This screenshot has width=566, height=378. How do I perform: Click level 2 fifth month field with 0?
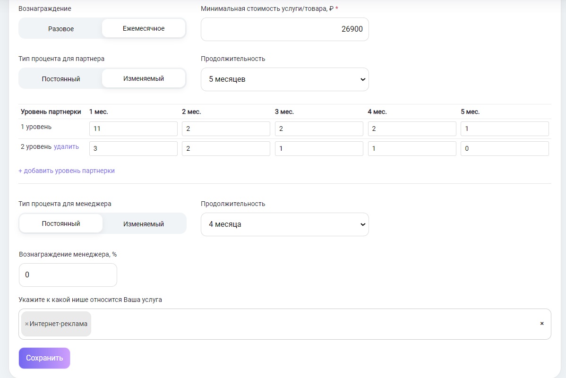point(505,148)
